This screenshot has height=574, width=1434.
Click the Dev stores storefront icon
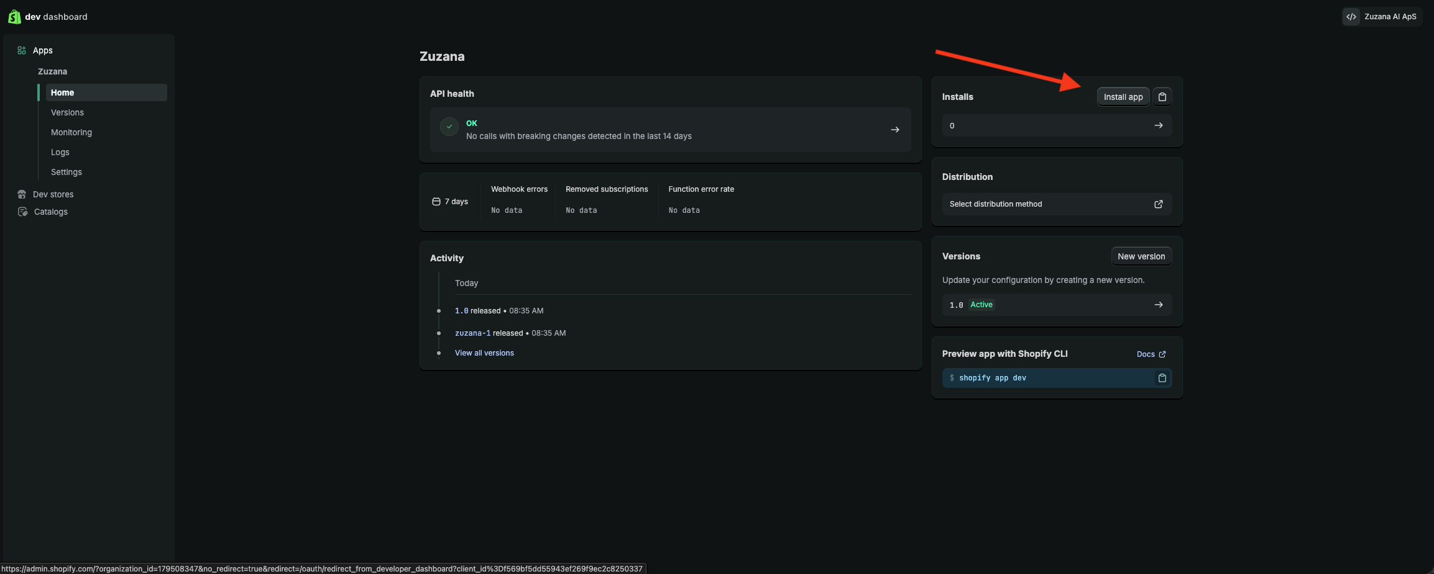coord(22,194)
